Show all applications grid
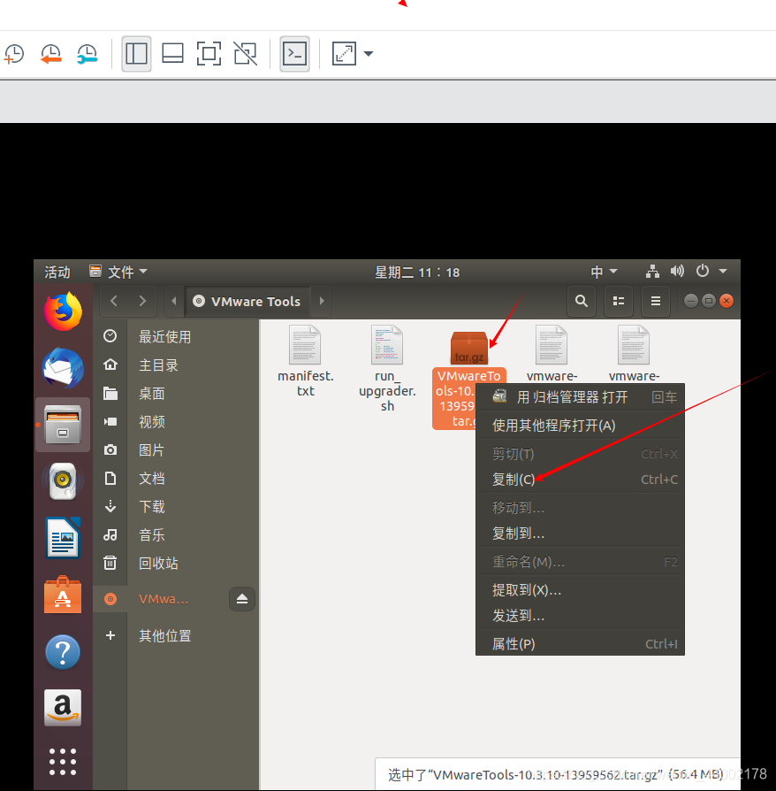 [x=63, y=762]
